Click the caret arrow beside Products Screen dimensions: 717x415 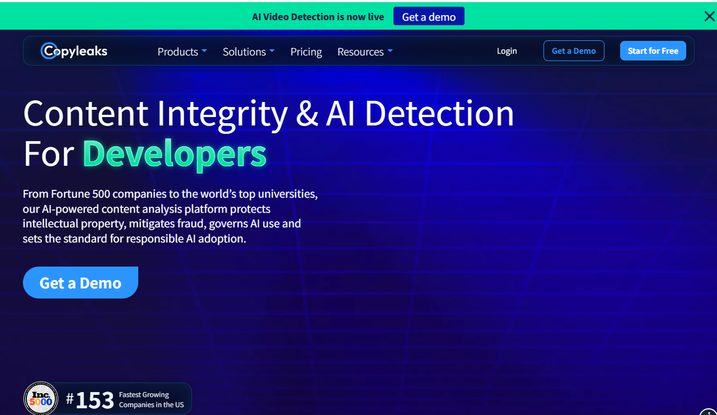(204, 51)
